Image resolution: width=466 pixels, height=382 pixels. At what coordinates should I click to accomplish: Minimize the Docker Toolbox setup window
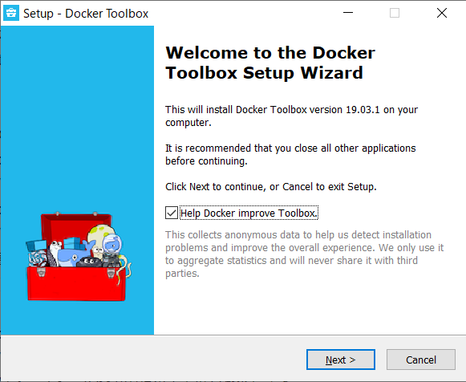point(348,13)
